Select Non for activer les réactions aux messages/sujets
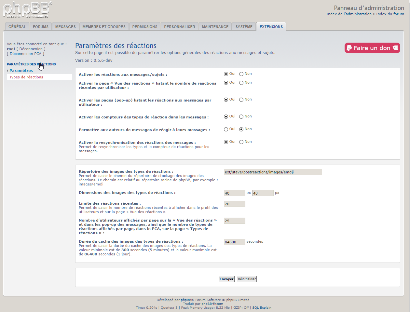This screenshot has width=410, height=312. pos(241,74)
